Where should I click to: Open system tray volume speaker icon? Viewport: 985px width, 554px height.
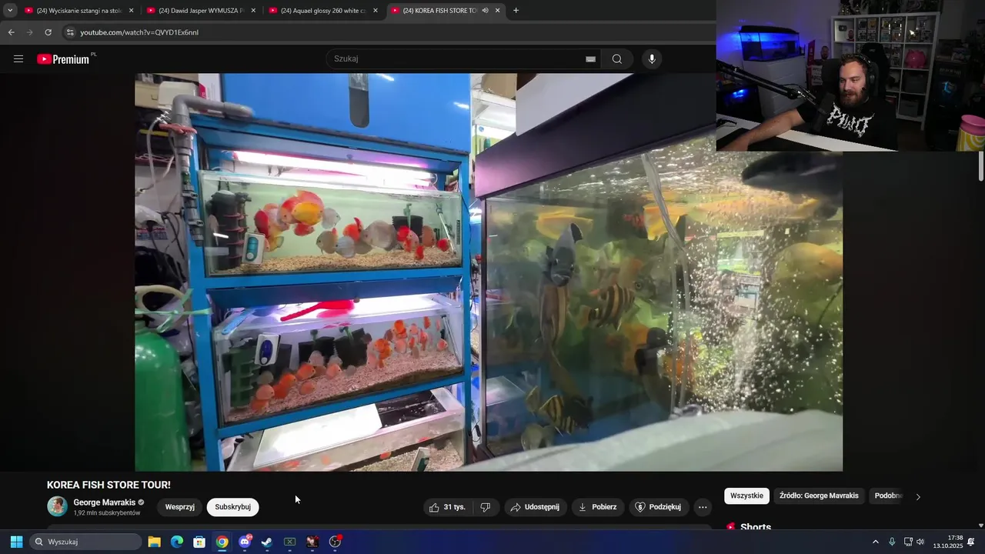click(x=920, y=542)
